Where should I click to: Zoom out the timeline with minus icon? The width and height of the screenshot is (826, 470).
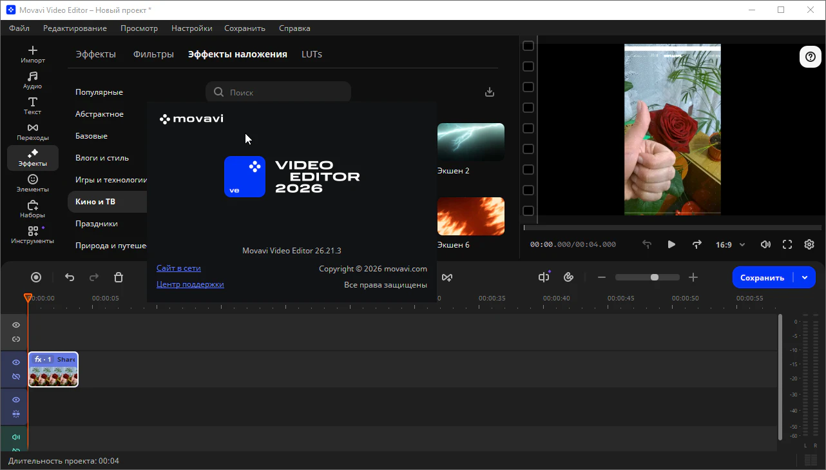click(602, 277)
